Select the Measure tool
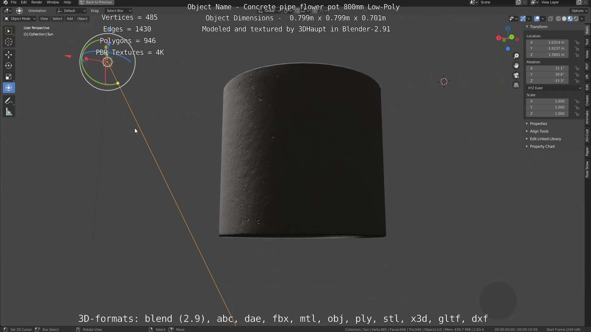 (x=9, y=112)
